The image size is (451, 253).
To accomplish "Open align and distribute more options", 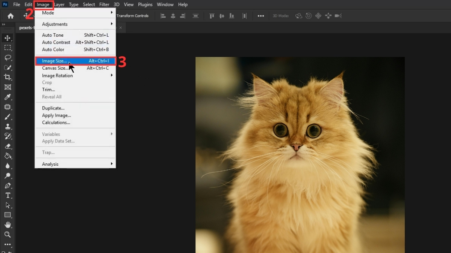I will pyautogui.click(x=261, y=16).
